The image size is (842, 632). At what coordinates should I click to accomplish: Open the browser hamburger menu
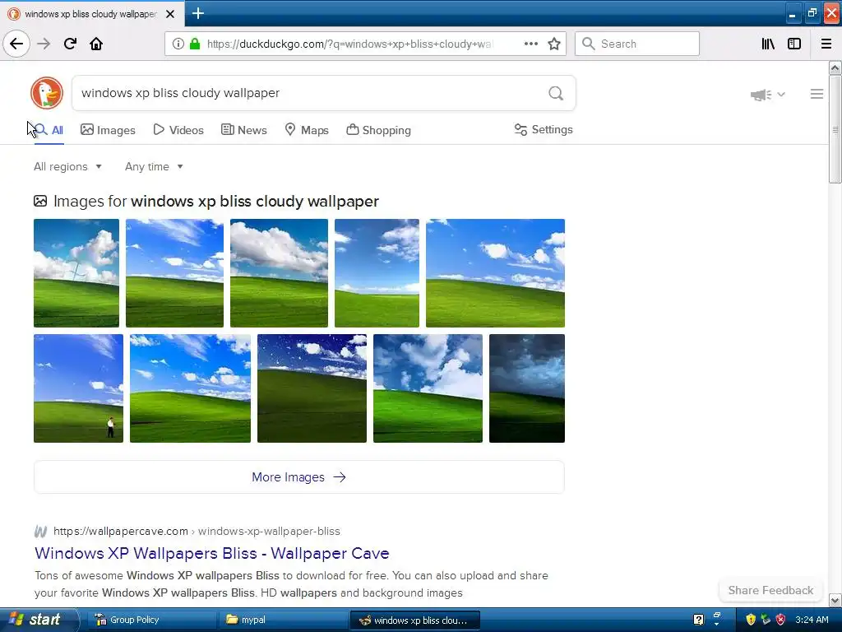tap(826, 44)
